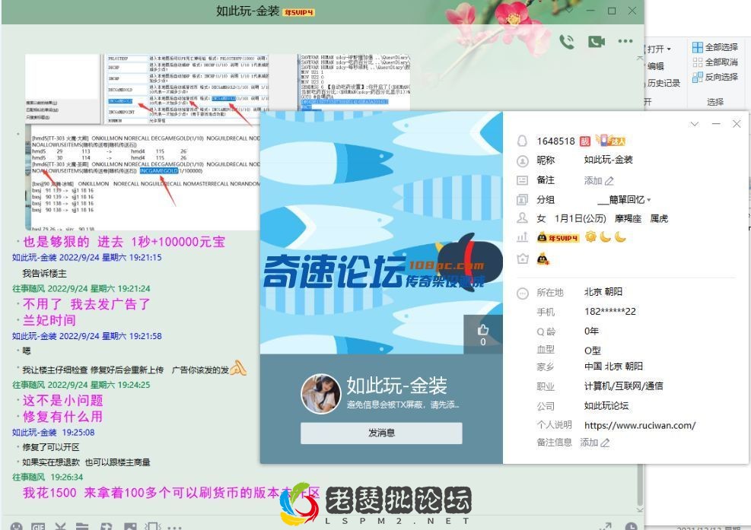This screenshot has width=751, height=530.
Task: Click the profile signature text 避免信息会被TX屏蔽
Action: point(403,405)
